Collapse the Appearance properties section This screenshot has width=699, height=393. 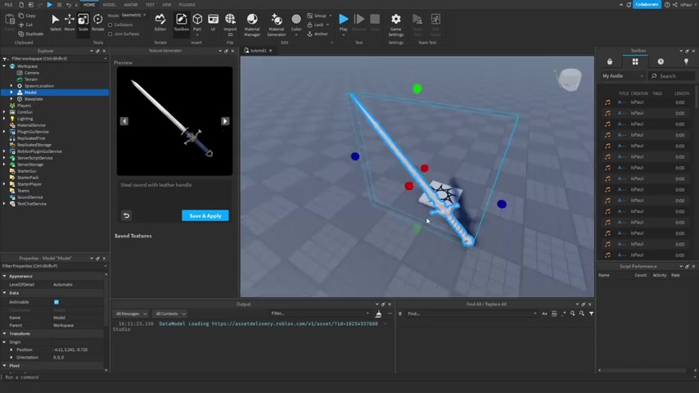4,276
